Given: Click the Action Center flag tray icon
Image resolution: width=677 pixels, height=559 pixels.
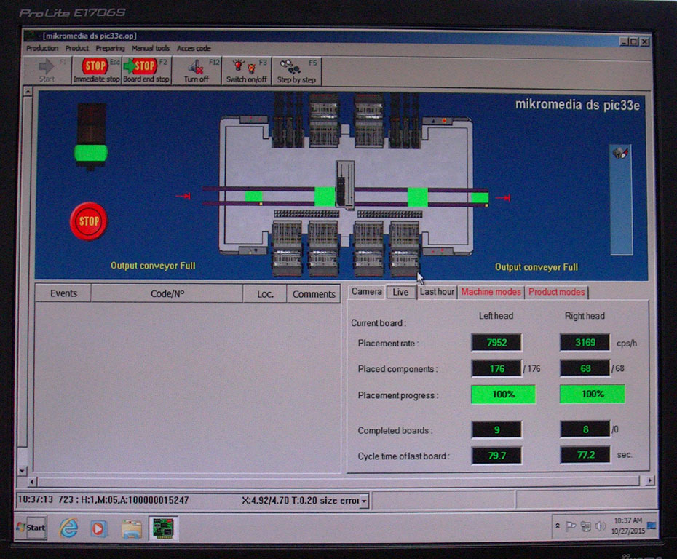Looking at the screenshot, I should point(571,526).
